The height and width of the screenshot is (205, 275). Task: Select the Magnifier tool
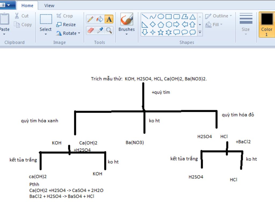point(109,31)
